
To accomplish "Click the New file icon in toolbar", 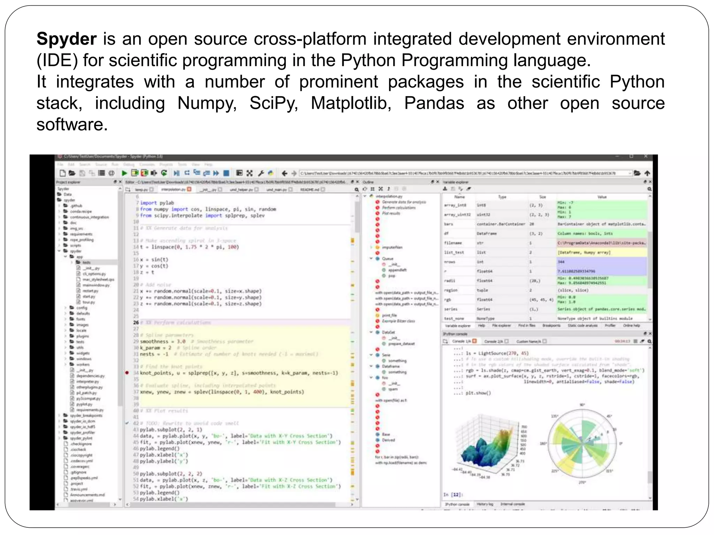I will point(62,173).
